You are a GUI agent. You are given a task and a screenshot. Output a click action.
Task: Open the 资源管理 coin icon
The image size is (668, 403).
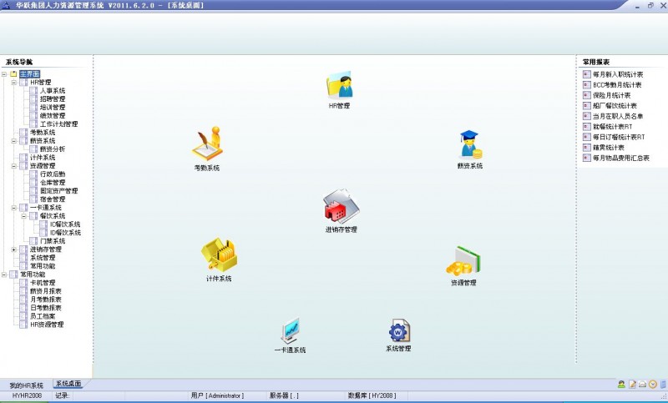[x=463, y=261]
